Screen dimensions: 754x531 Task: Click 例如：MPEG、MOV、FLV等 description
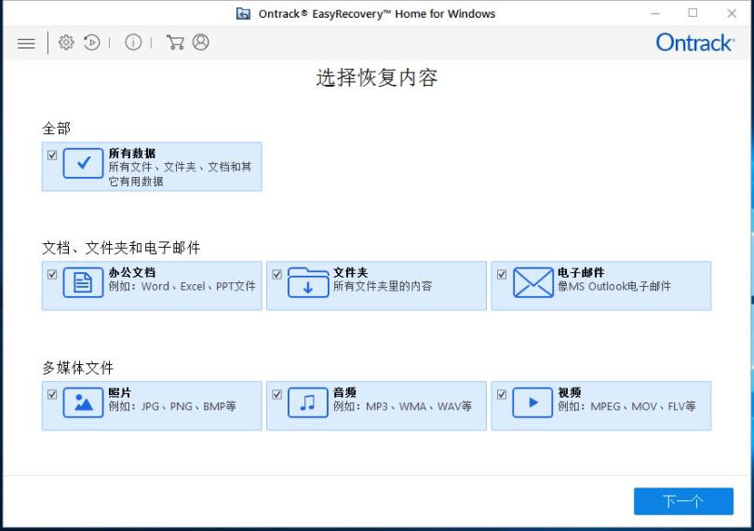[626, 406]
